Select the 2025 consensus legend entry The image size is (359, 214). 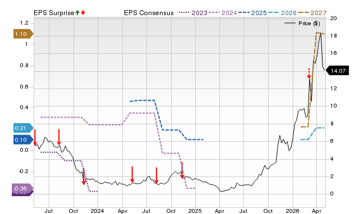252,13
